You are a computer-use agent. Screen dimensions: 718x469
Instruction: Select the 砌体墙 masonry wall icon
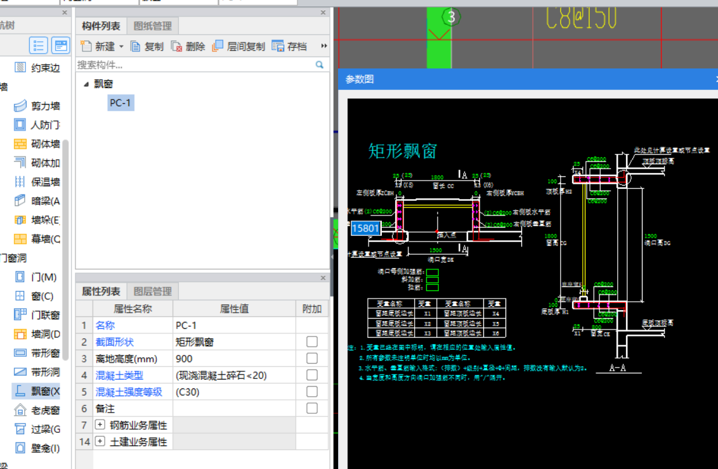pos(20,144)
